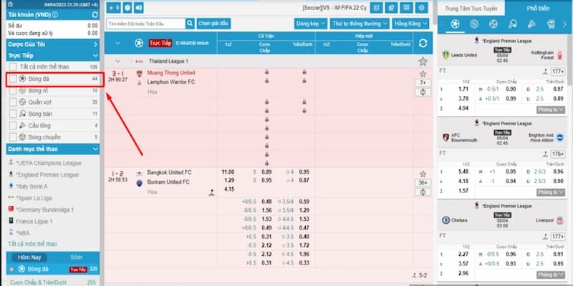Open the Italy Serie A link
The width and height of the screenshot is (573, 286).
pos(32,187)
